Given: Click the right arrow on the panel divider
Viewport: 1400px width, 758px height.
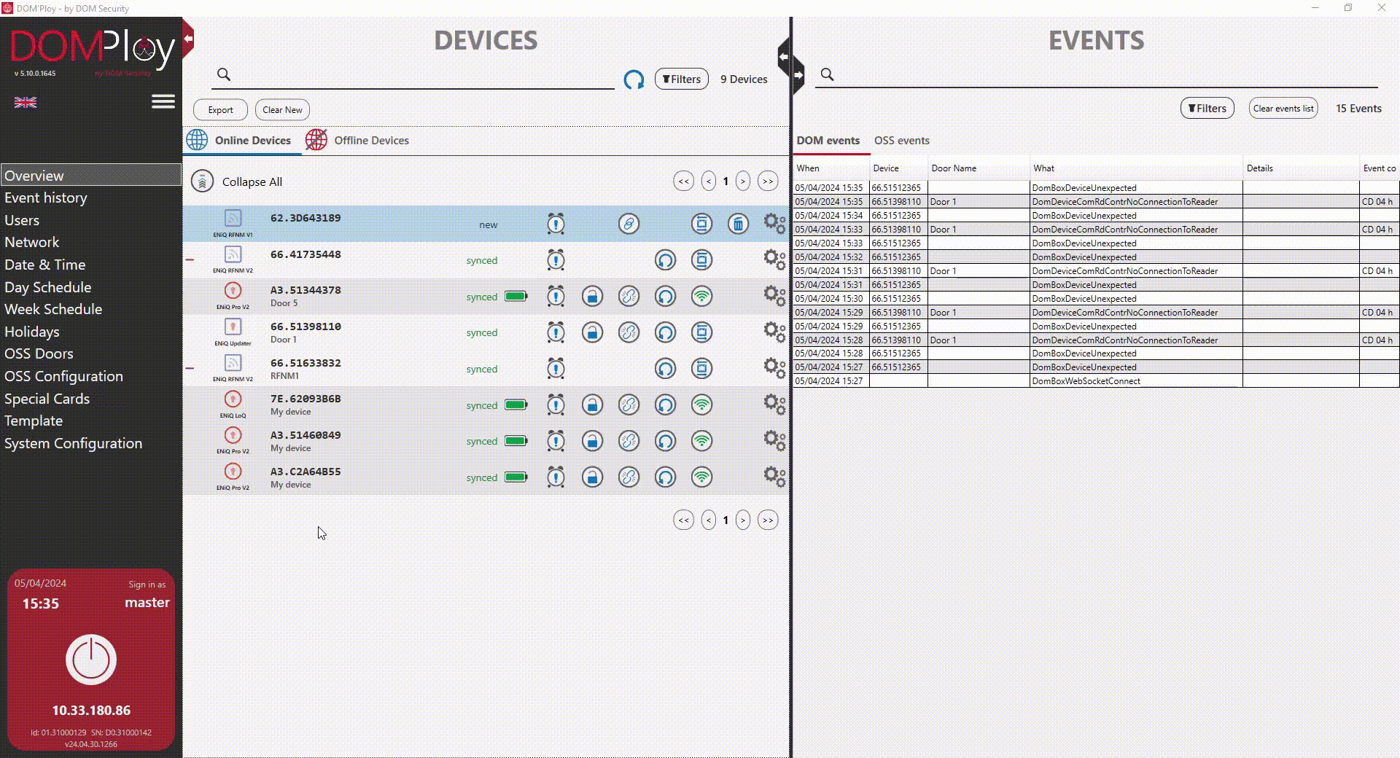Looking at the screenshot, I should [798, 74].
